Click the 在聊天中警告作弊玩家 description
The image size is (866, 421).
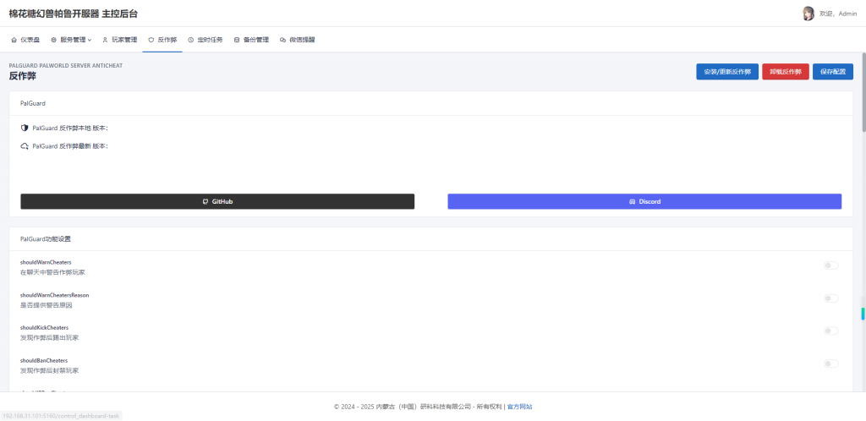point(52,272)
